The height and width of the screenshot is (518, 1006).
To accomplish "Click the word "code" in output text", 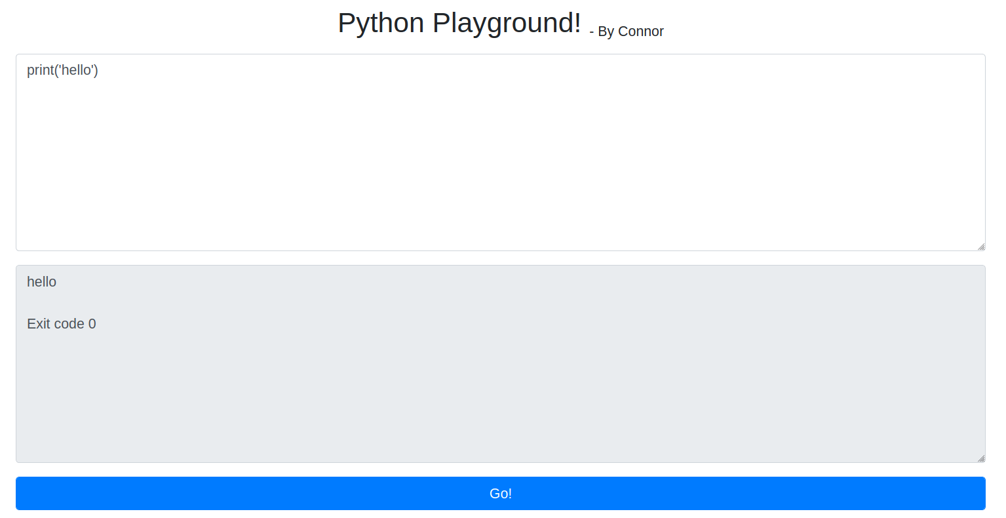I will (x=69, y=324).
